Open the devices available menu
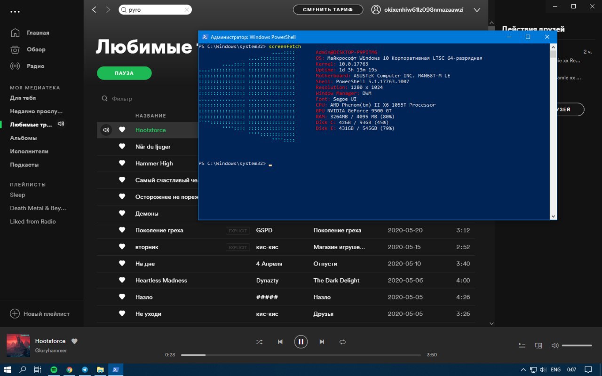 click(539, 345)
